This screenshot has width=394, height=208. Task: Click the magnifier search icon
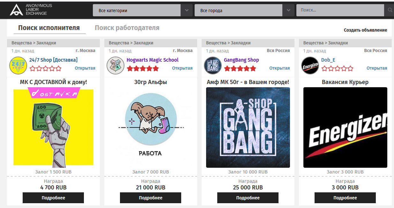click(x=390, y=10)
